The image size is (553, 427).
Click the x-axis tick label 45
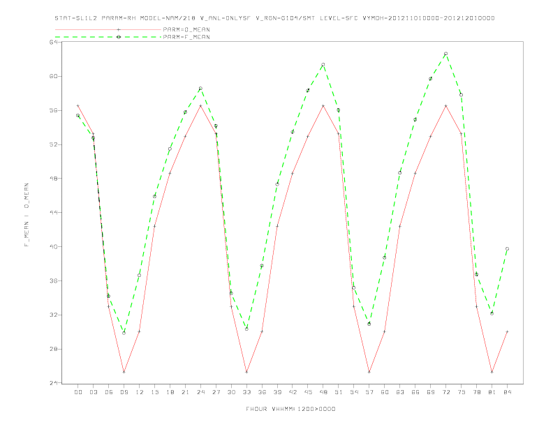(308, 392)
